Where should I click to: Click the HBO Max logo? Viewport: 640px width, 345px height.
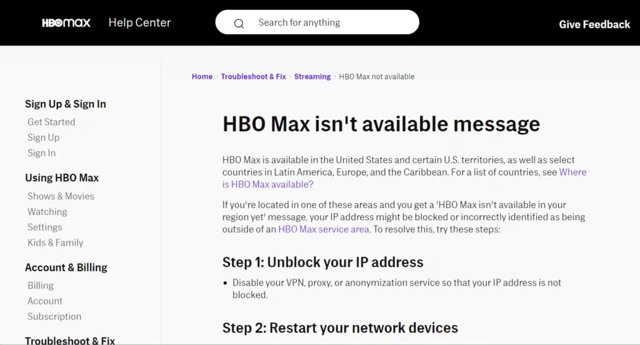pos(66,23)
